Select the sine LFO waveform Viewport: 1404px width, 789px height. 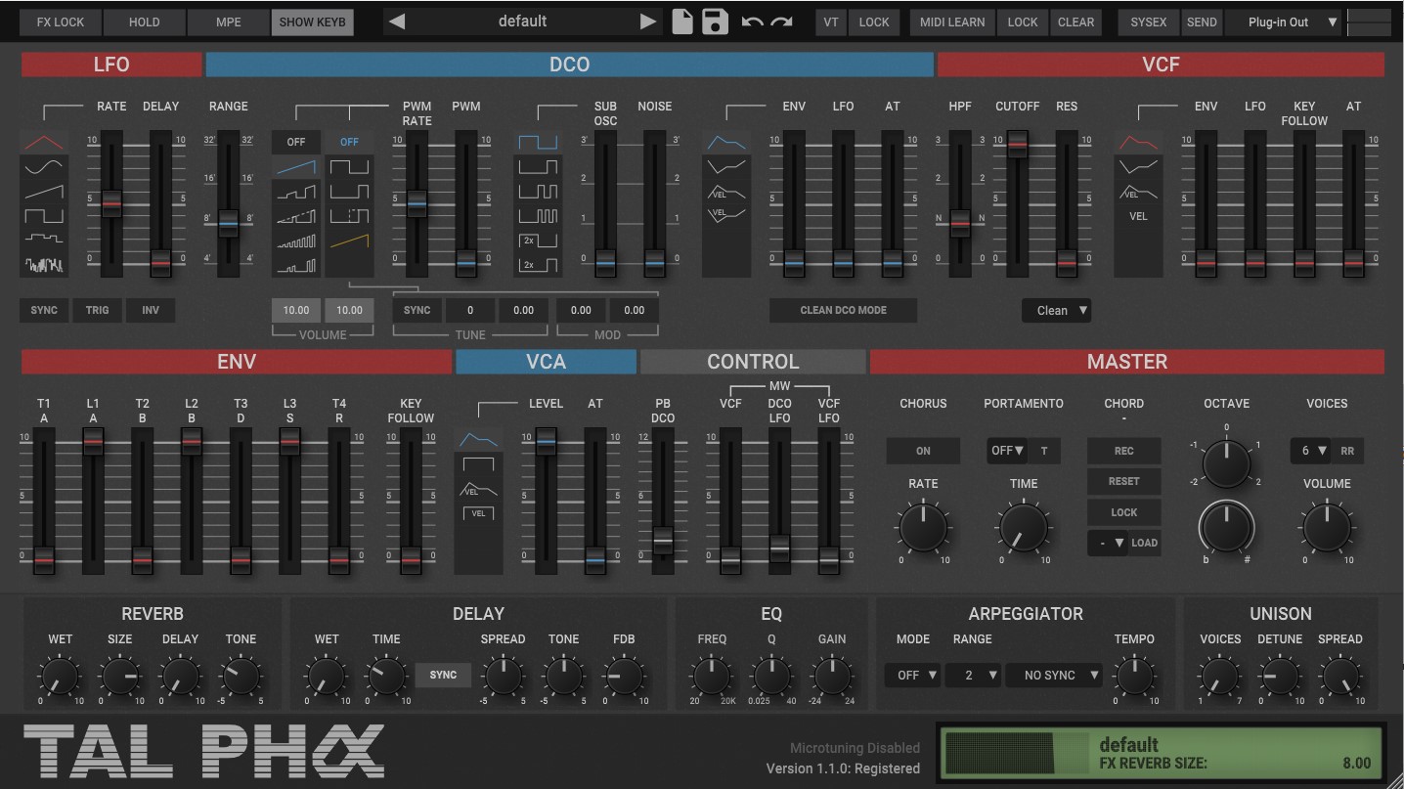coord(43,167)
